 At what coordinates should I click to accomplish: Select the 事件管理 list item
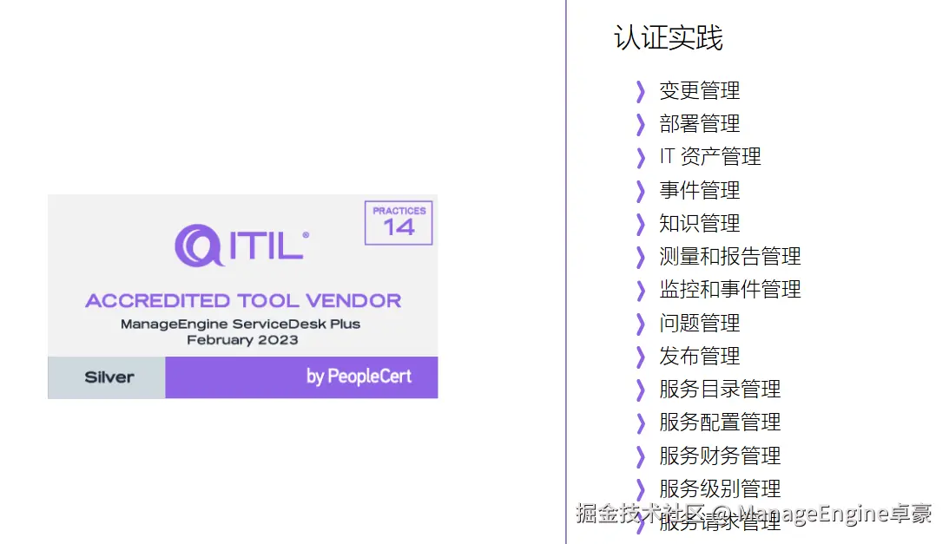[700, 190]
